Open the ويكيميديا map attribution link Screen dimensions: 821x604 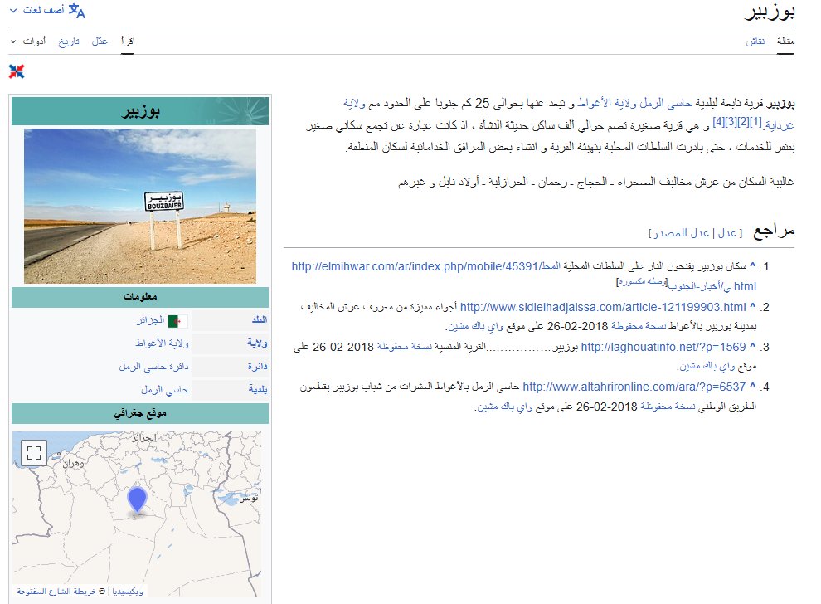point(127,591)
